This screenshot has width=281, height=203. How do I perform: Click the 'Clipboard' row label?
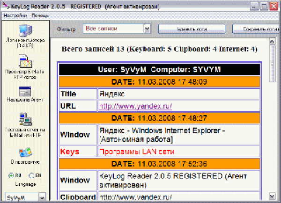[78, 197]
